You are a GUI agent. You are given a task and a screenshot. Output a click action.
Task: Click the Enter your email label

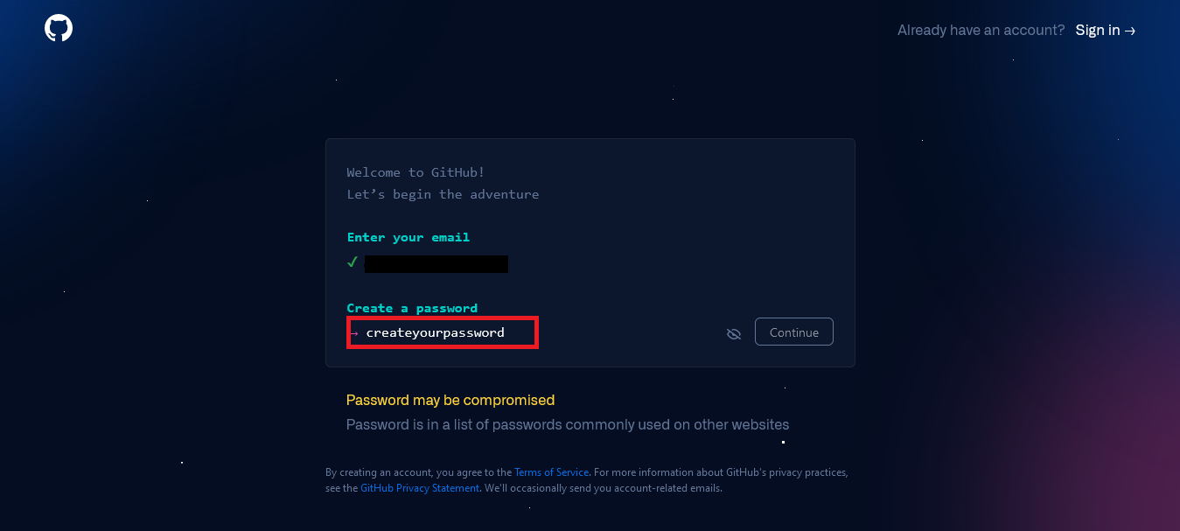coord(408,237)
